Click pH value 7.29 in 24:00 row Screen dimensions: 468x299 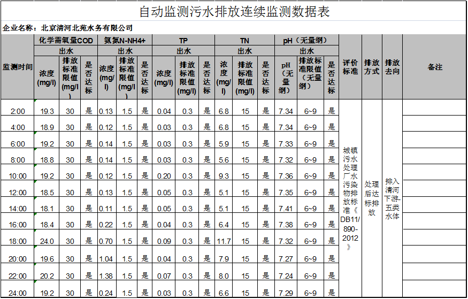[x=286, y=289]
